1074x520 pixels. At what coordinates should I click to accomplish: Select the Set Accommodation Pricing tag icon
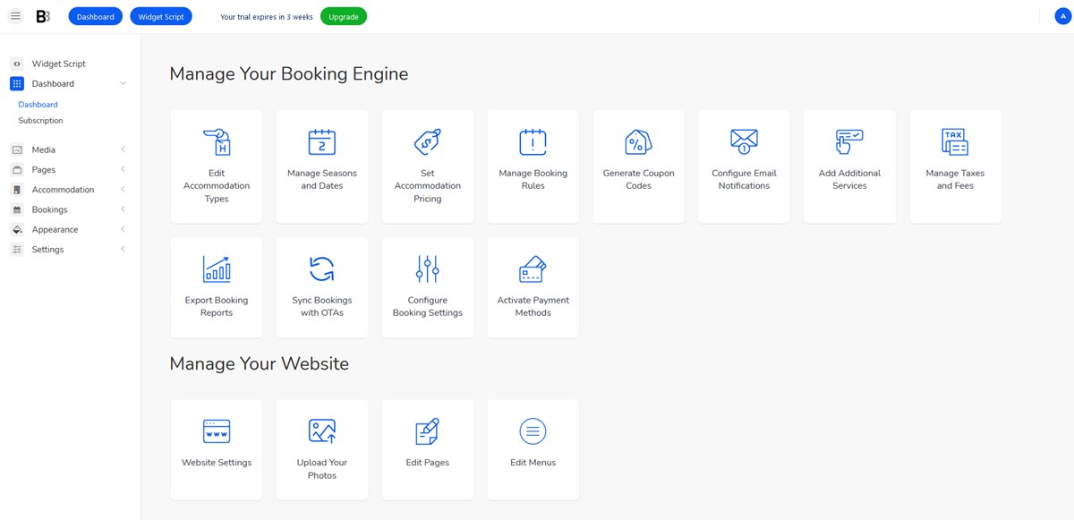428,141
